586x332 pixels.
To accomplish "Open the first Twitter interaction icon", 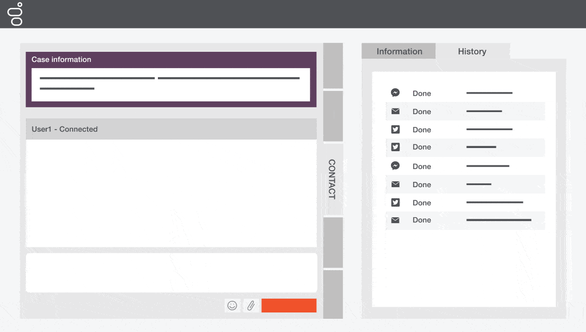I will coord(395,130).
